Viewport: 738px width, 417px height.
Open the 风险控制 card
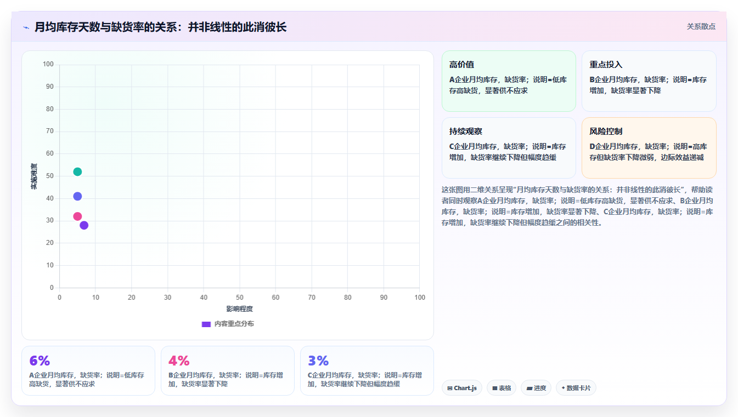[x=649, y=148]
